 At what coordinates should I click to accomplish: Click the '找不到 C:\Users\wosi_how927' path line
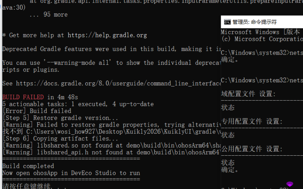click(x=111, y=132)
